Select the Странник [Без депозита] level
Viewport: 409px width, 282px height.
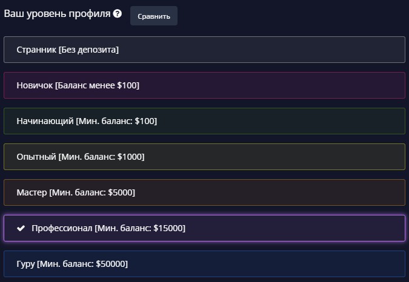(x=204, y=50)
